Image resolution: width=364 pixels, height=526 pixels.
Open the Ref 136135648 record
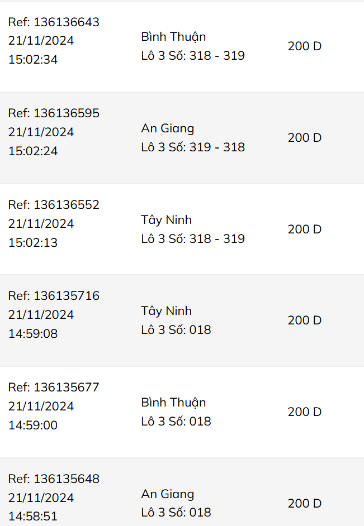click(54, 479)
